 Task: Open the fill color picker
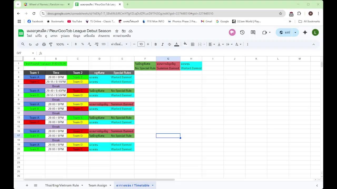(185, 44)
